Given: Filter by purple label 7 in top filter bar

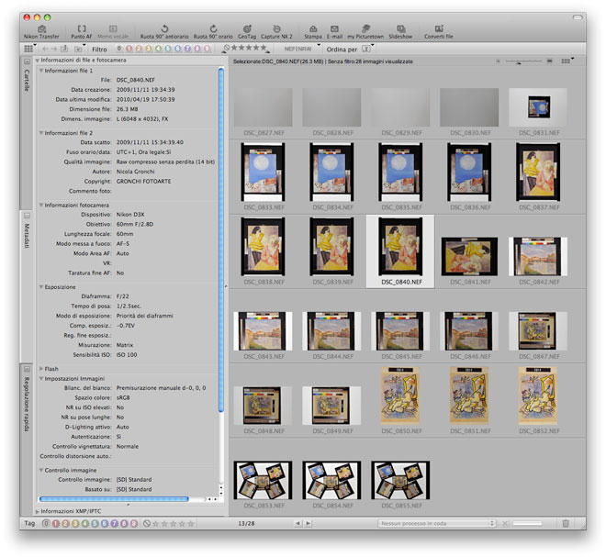Looking at the screenshot, I should click(x=187, y=49).
